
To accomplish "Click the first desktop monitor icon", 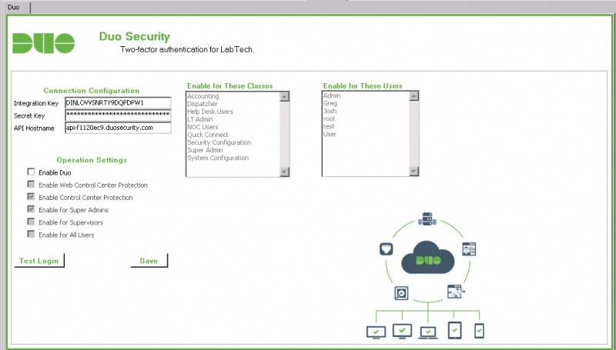I will point(376,332).
